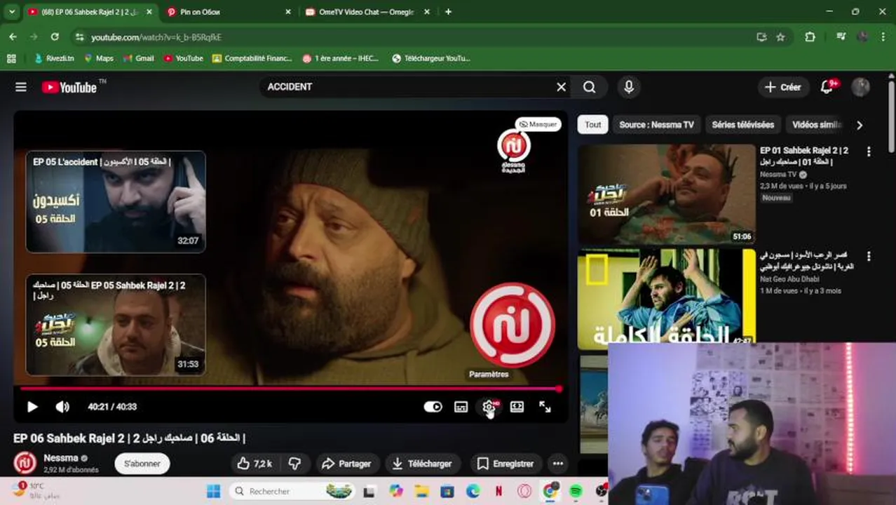Click the search magnifier button
Screen dimensions: 896x505
tap(590, 87)
